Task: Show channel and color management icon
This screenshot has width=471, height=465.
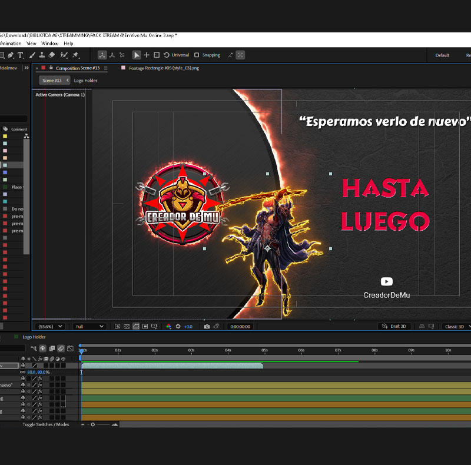Action: 169,327
